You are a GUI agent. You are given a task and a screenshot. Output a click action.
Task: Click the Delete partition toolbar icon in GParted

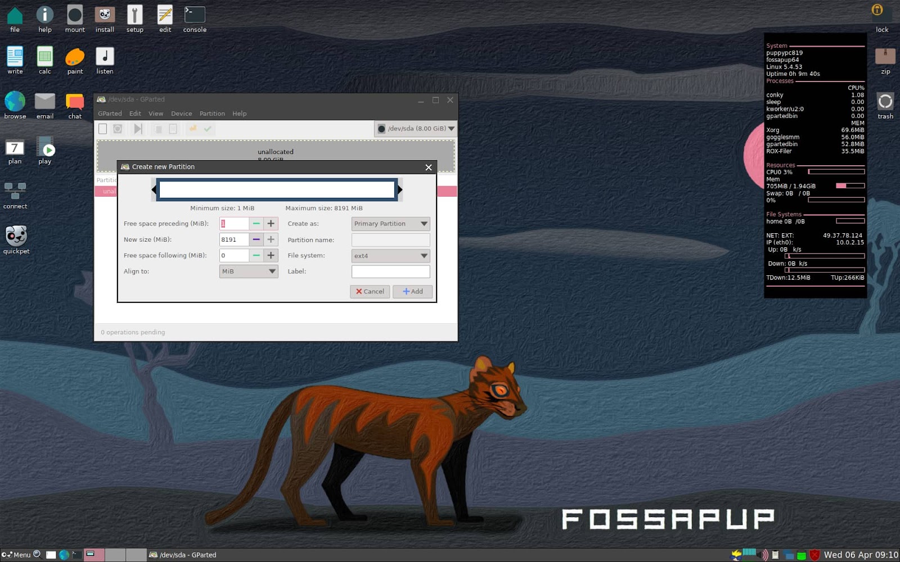click(x=118, y=129)
